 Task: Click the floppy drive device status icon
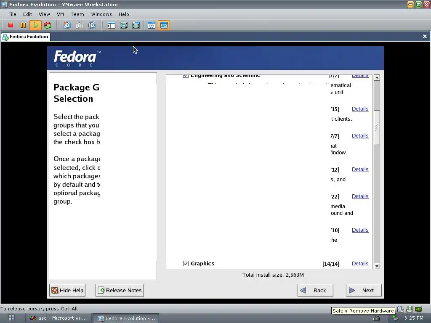(x=409, y=309)
